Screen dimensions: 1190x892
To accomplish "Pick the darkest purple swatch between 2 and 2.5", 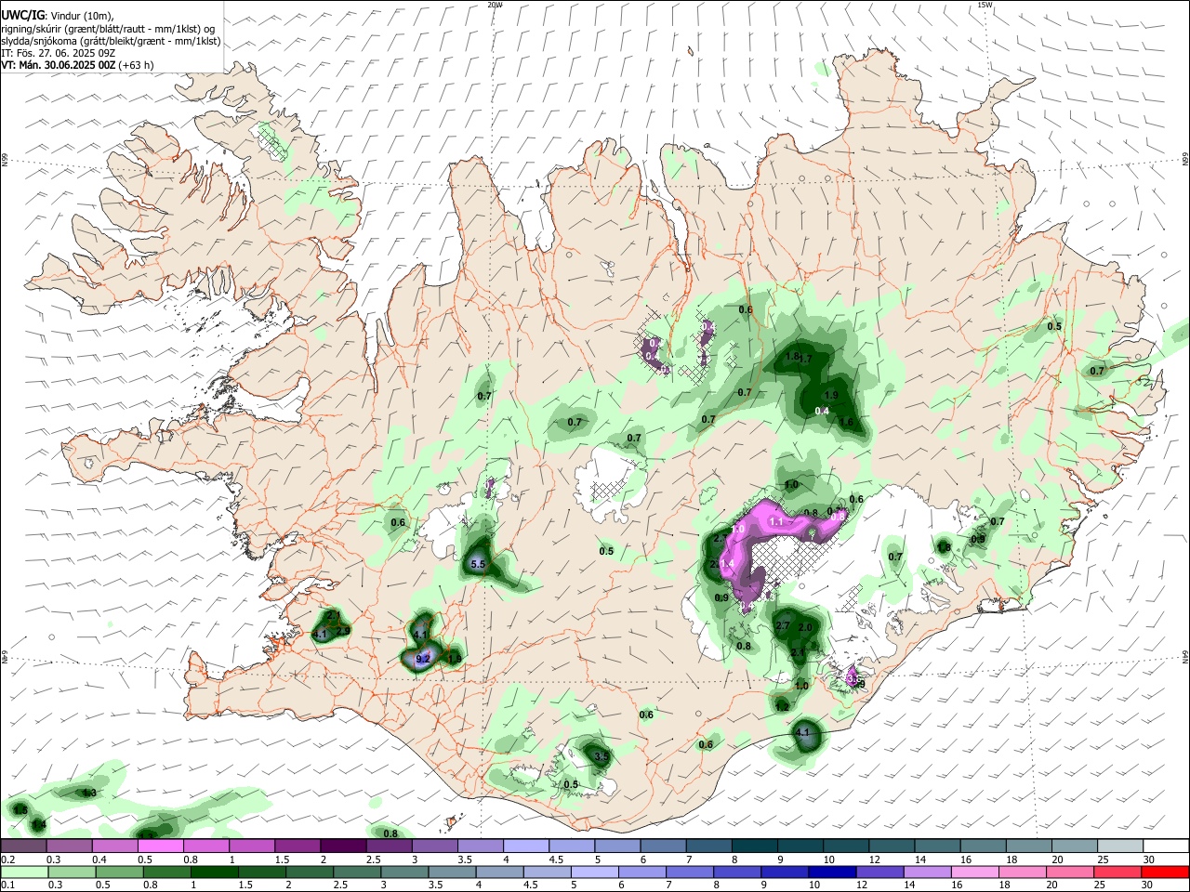I will pos(343,846).
